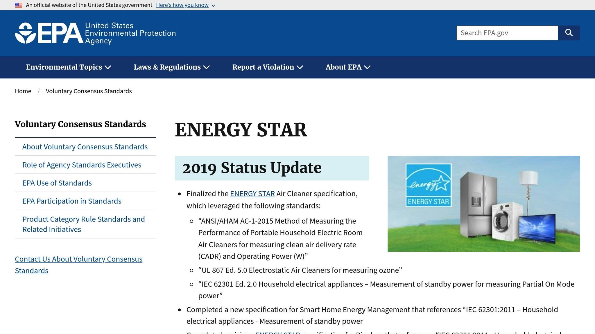This screenshot has height=334, width=595.
Task: Click the Voluntary Consensus Standards breadcrumb
Action: (89, 91)
